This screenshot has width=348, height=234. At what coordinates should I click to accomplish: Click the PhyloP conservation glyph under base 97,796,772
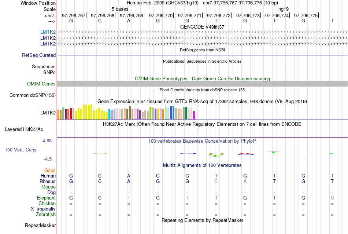[x=216, y=154]
